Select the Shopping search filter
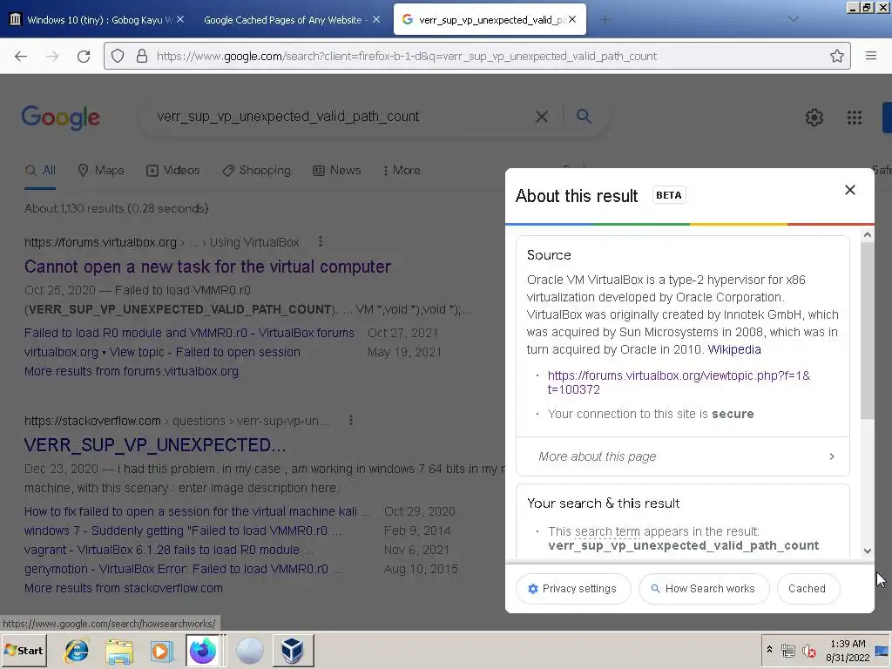The width and height of the screenshot is (892, 669). click(256, 170)
